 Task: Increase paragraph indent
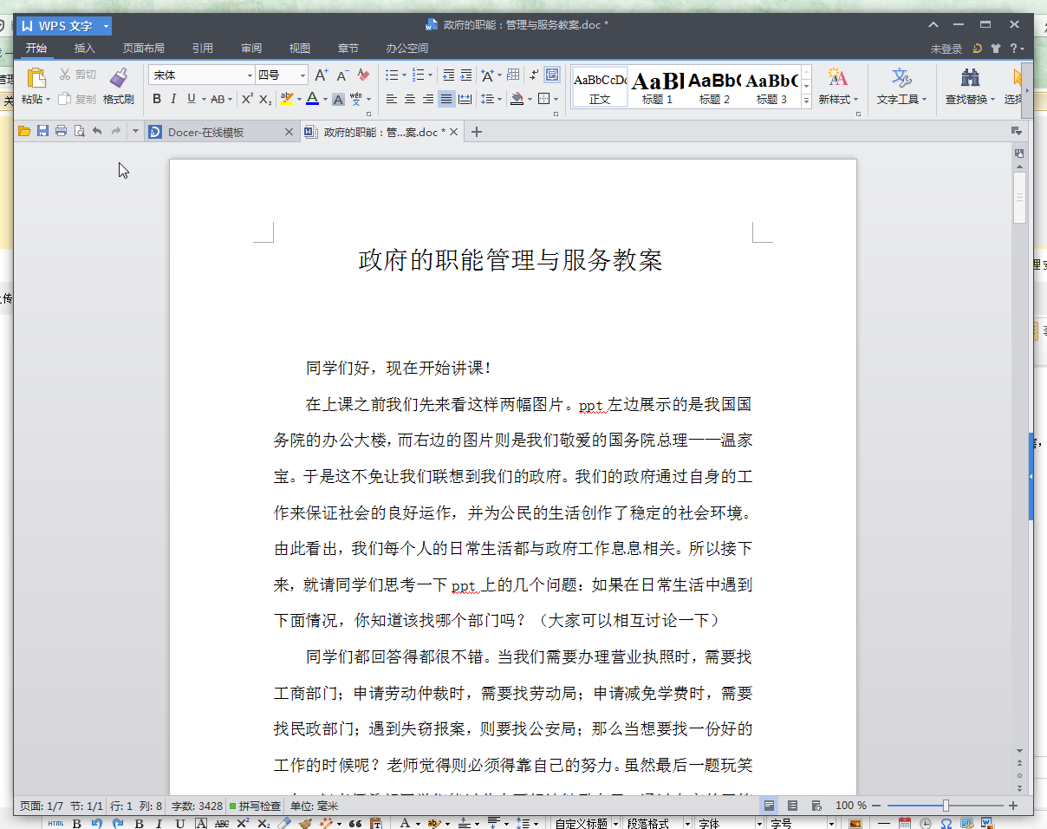[x=466, y=75]
